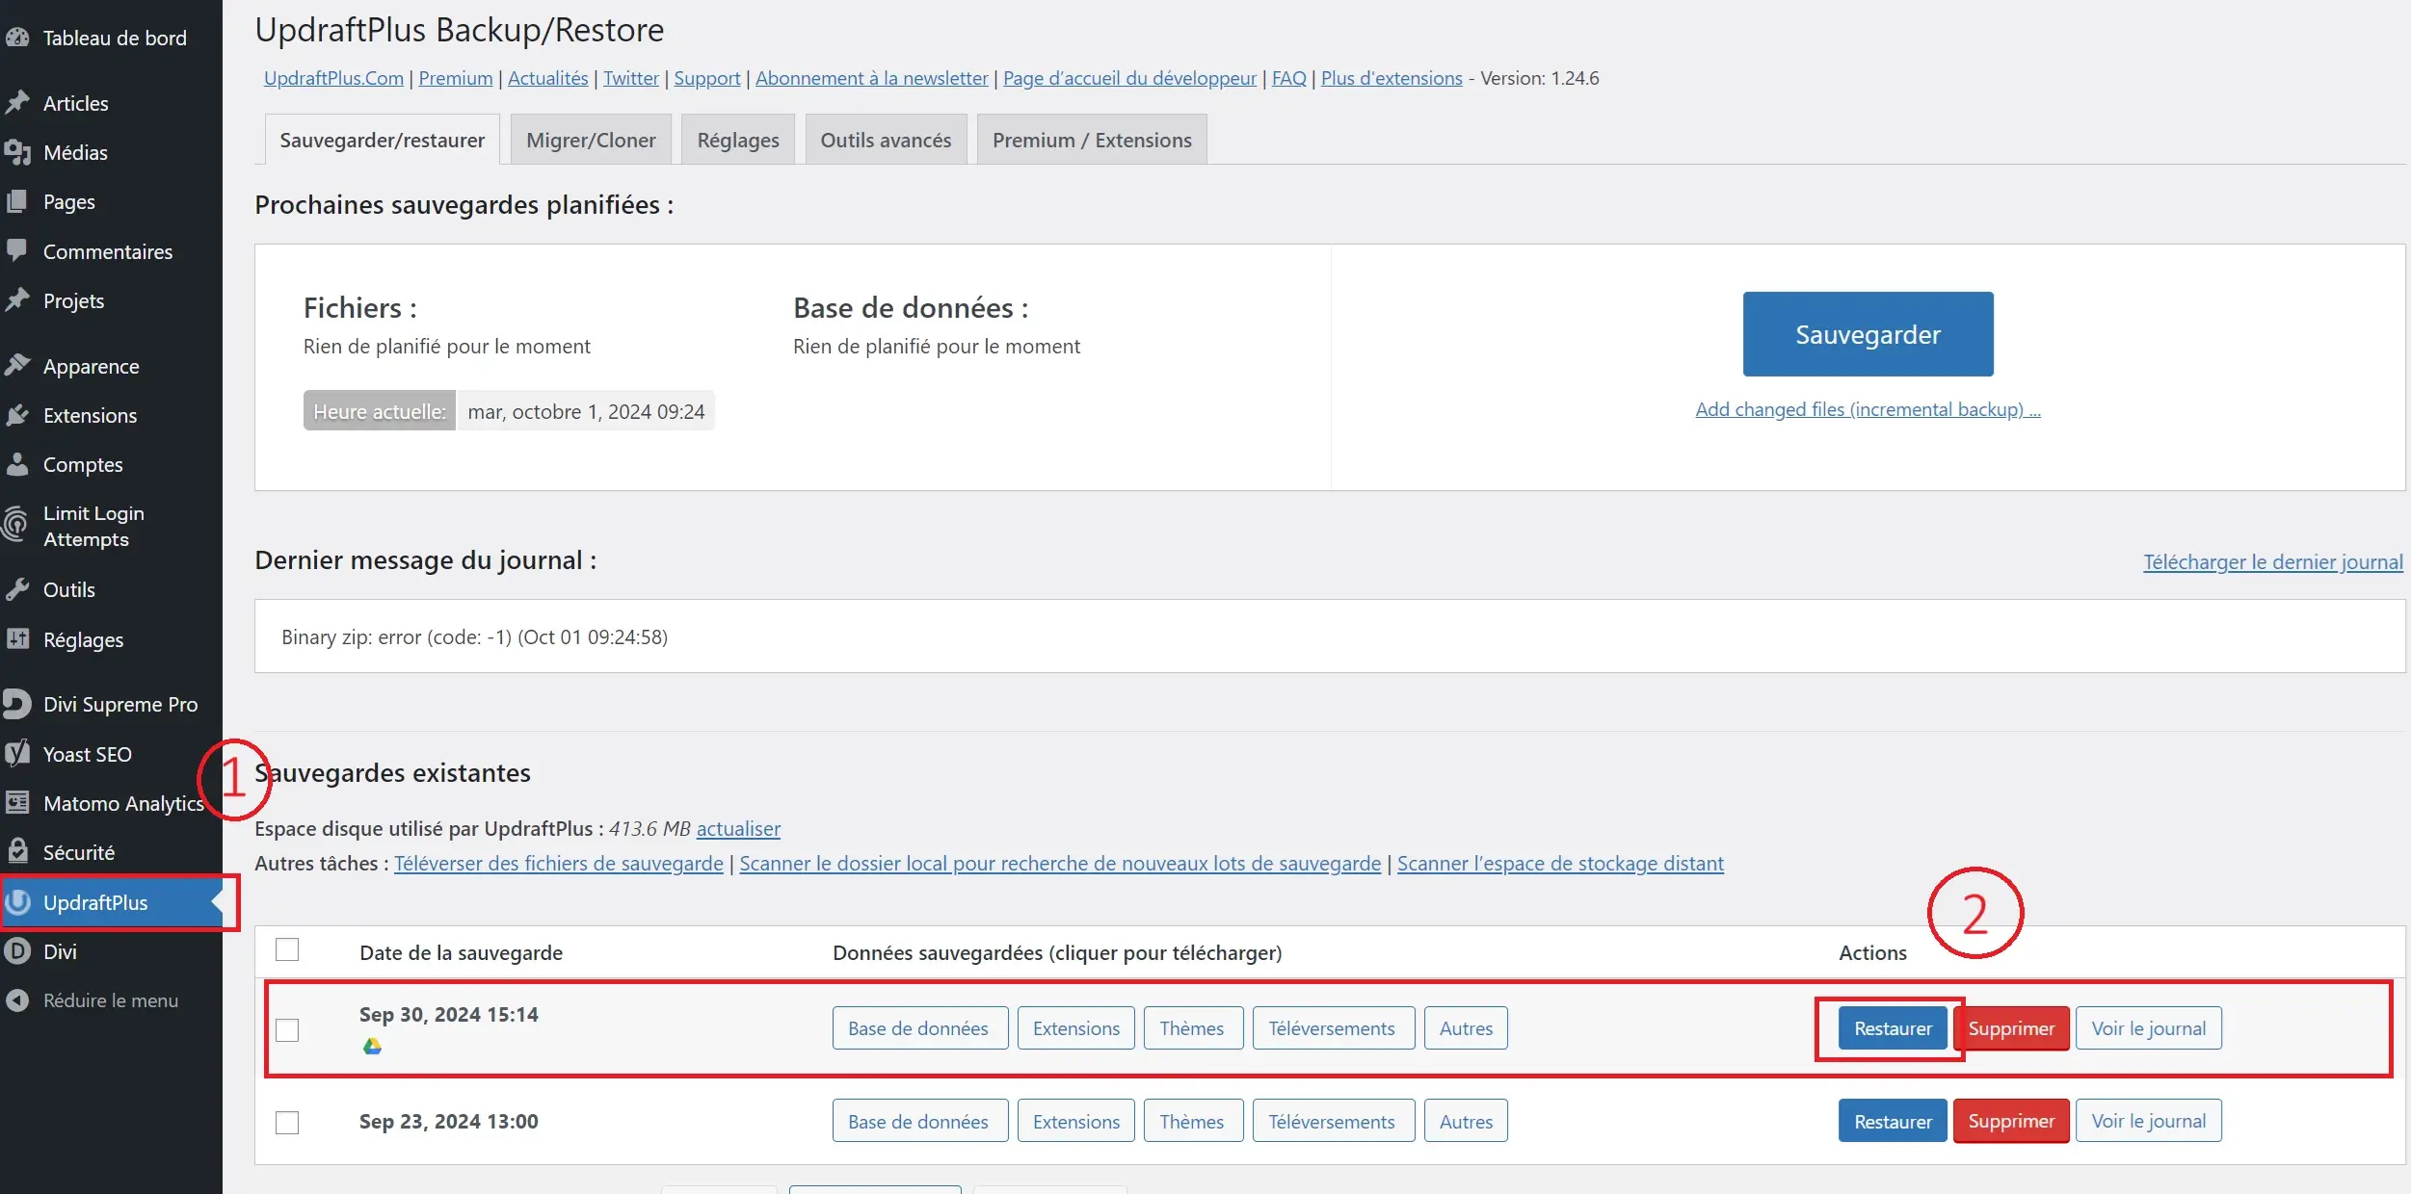Click the Articles pin icon
The height and width of the screenshot is (1194, 2411).
16,102
